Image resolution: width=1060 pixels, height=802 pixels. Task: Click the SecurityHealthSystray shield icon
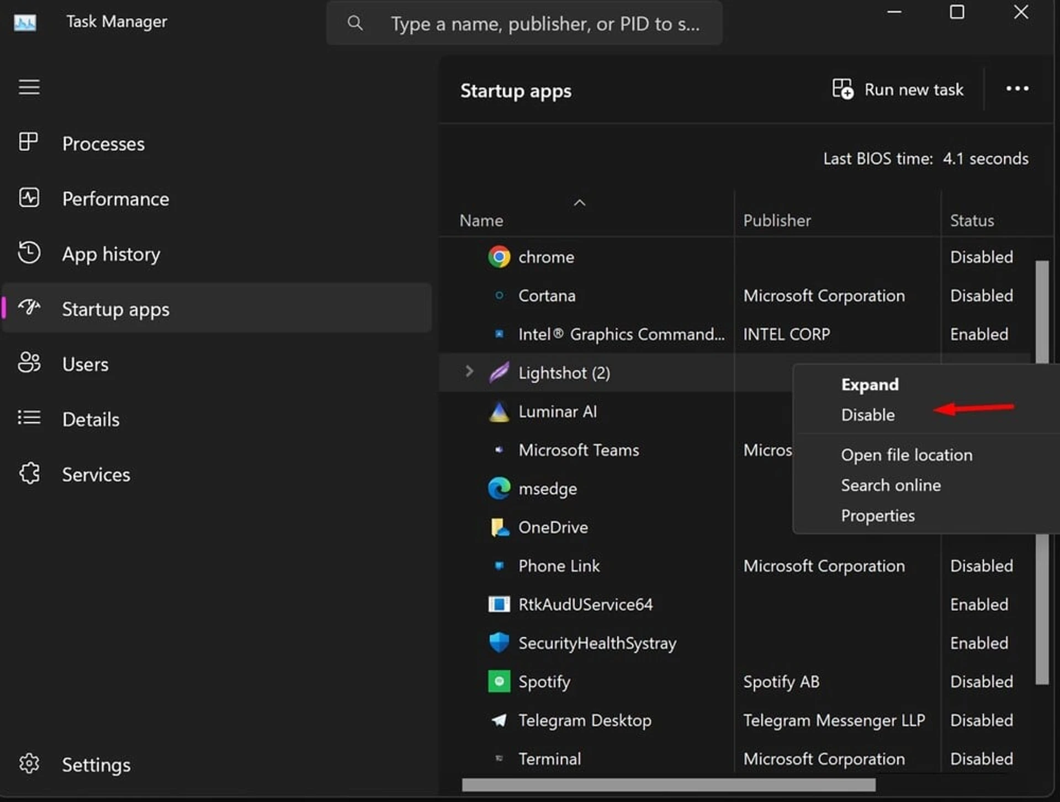(x=499, y=642)
